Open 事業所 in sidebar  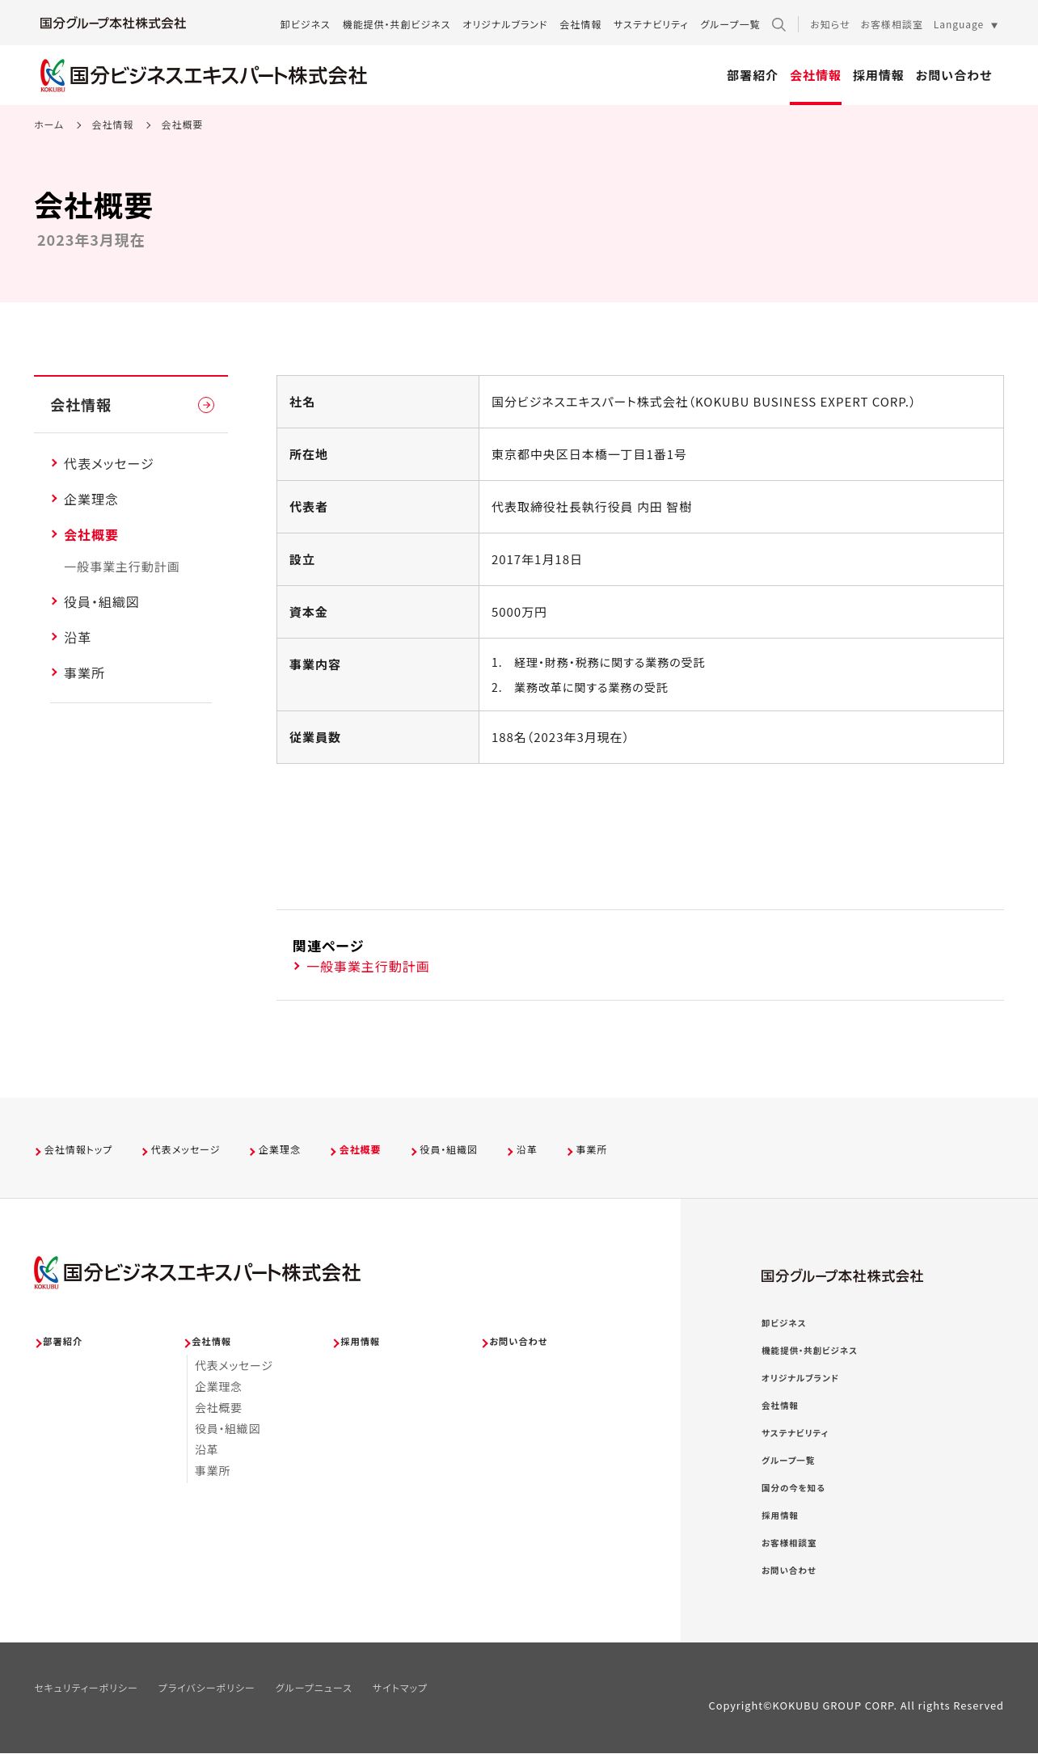84,673
